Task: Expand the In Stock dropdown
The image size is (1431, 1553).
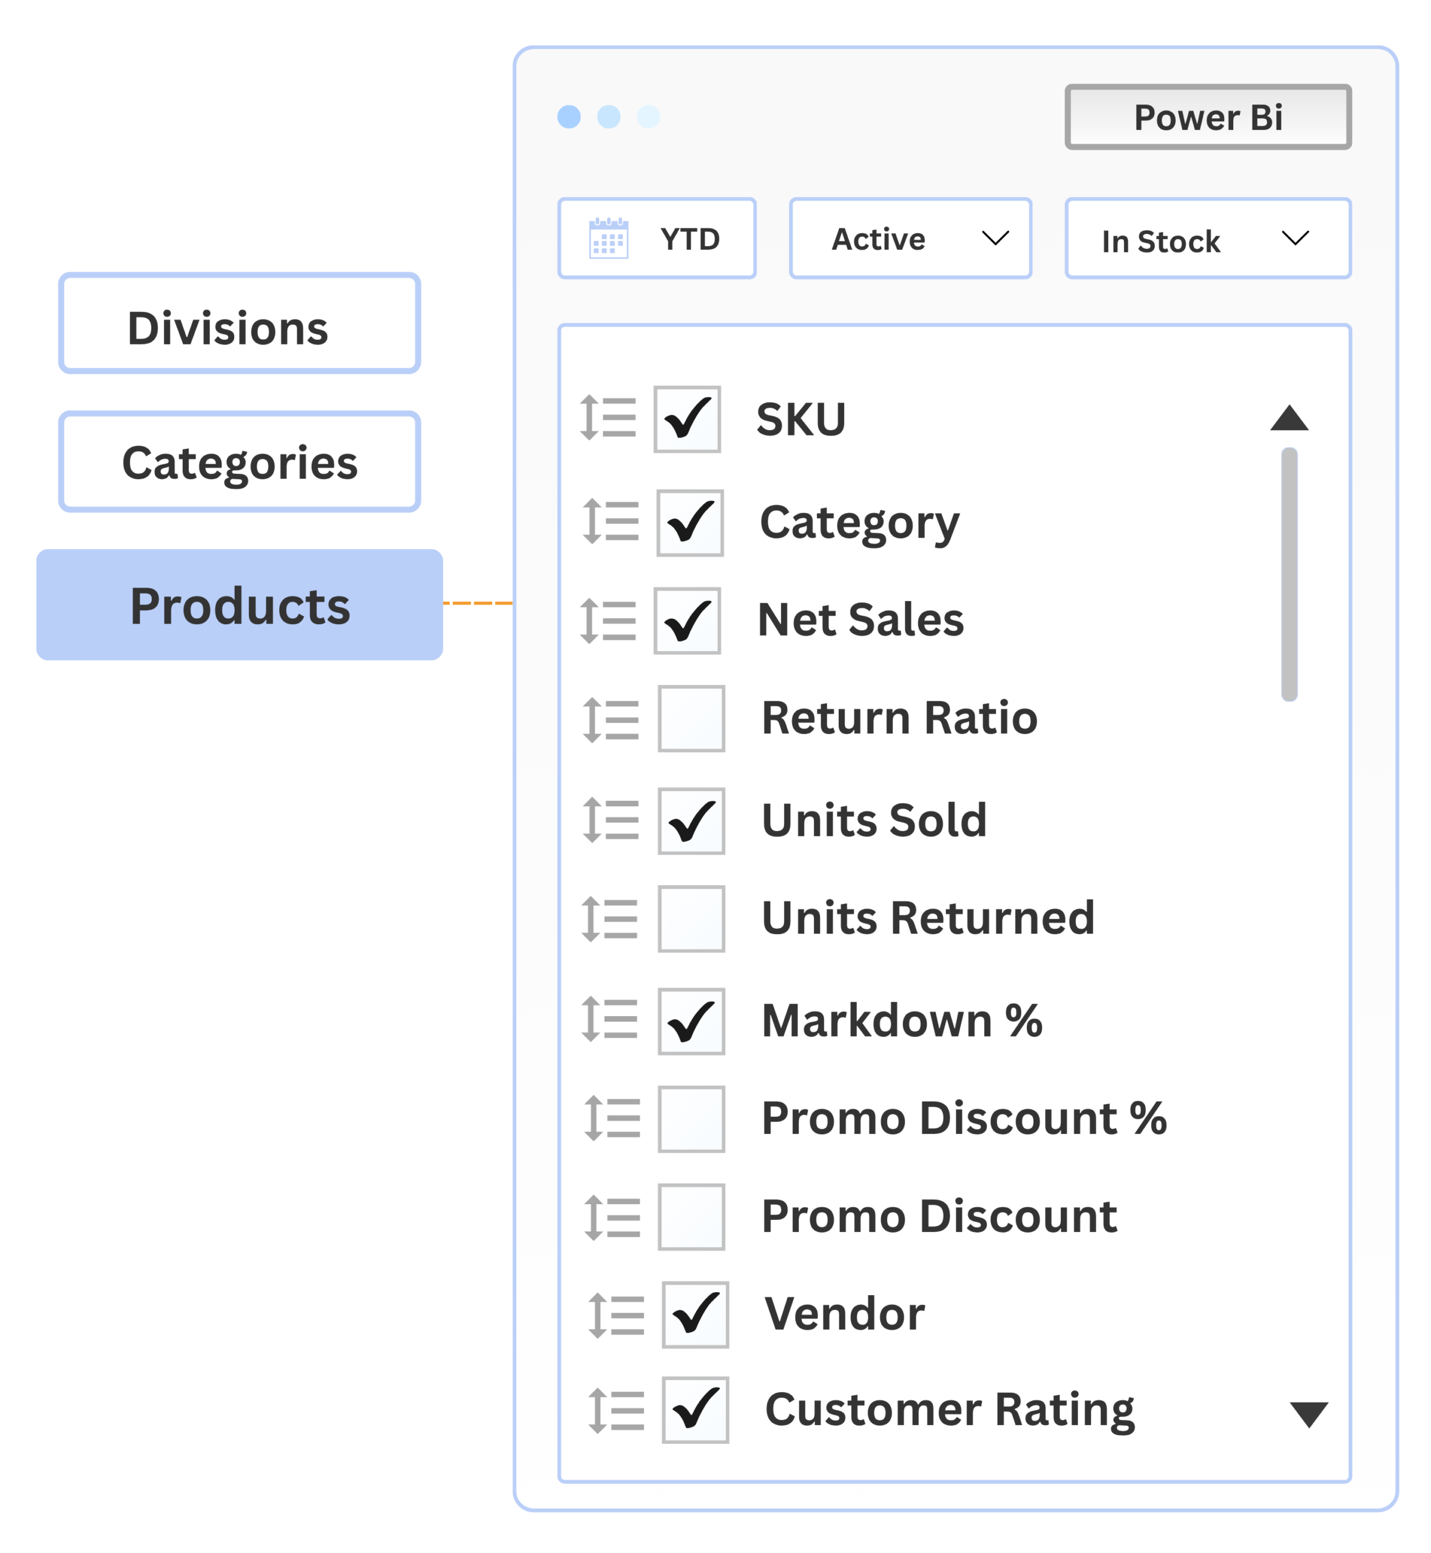Action: pyautogui.click(x=1208, y=238)
